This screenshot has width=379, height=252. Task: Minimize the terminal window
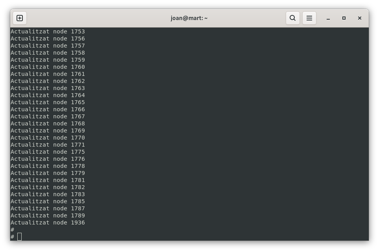(x=328, y=18)
